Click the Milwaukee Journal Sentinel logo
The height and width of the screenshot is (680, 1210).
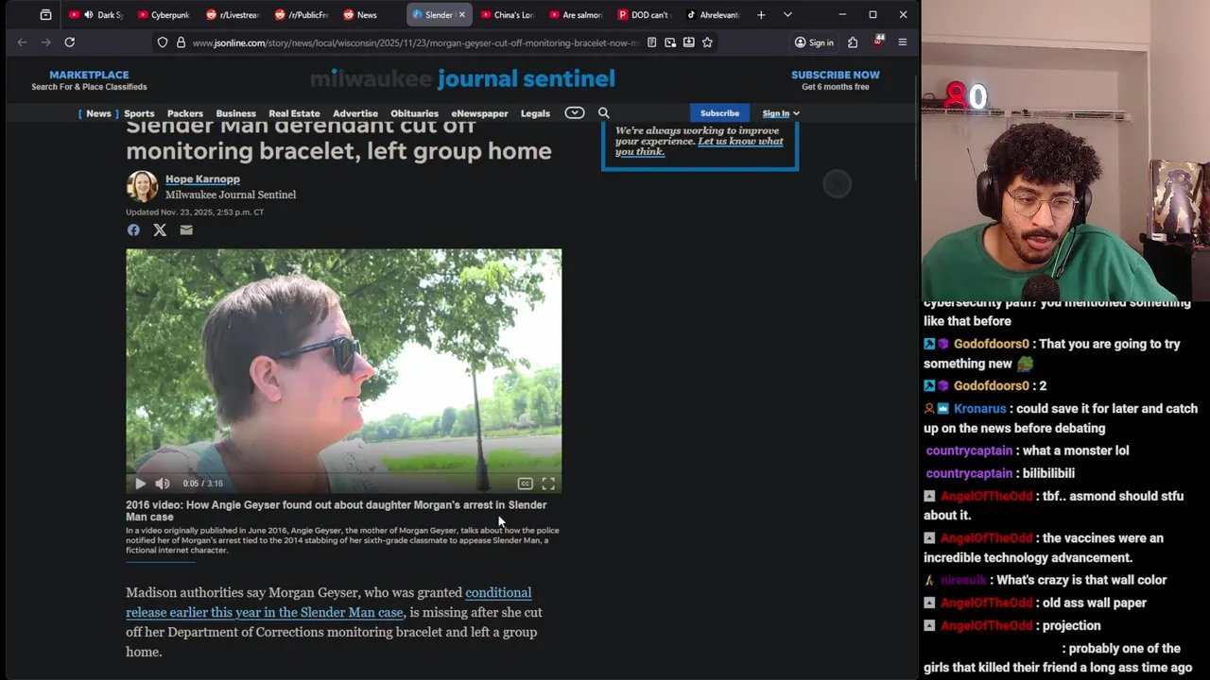[x=462, y=78]
